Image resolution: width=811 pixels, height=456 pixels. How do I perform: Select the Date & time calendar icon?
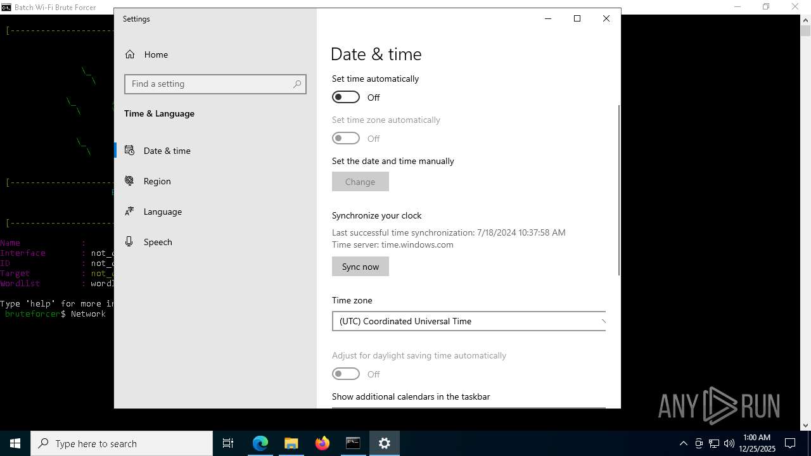click(x=129, y=151)
